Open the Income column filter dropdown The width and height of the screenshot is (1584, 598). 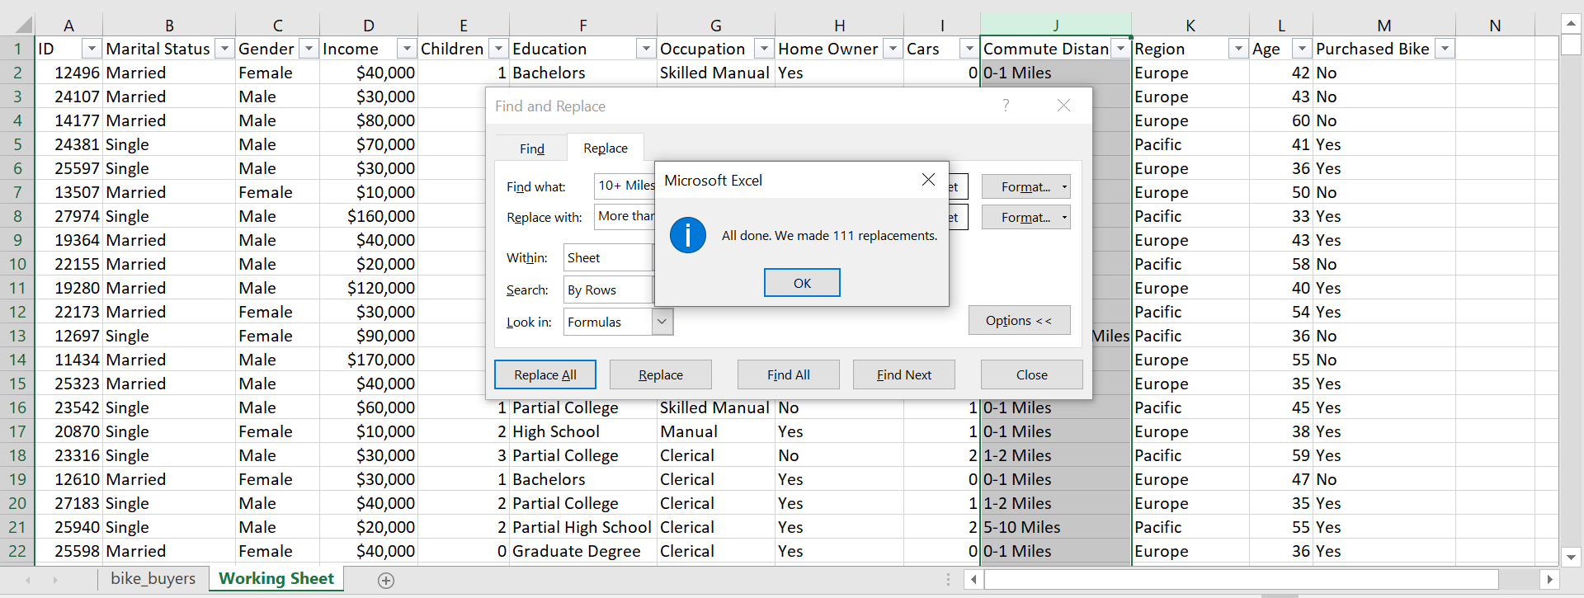pos(406,49)
